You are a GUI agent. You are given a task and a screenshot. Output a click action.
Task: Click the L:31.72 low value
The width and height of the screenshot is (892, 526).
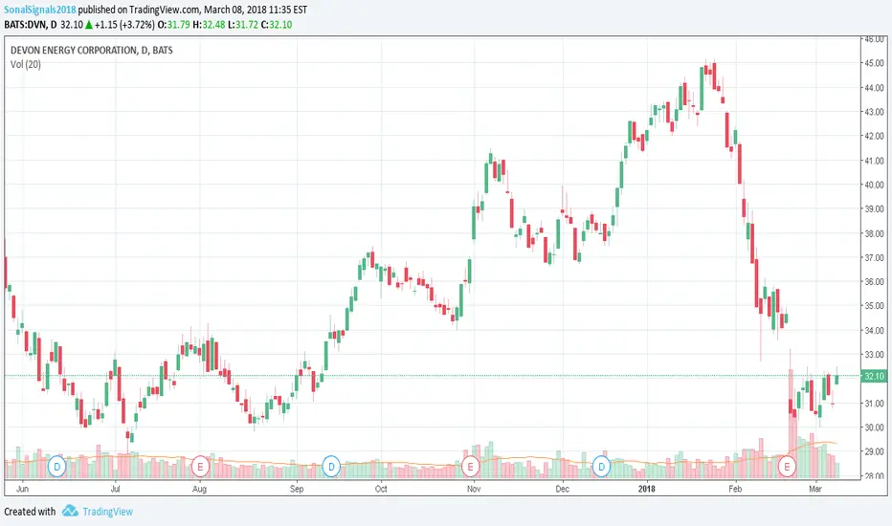point(243,25)
